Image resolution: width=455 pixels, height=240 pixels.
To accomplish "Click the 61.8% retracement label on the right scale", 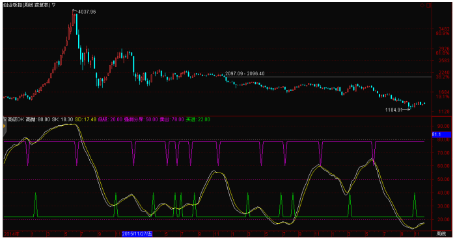I will click(x=443, y=53).
